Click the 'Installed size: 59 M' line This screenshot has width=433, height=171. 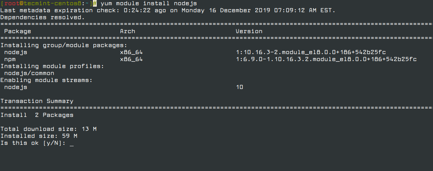click(x=39, y=136)
